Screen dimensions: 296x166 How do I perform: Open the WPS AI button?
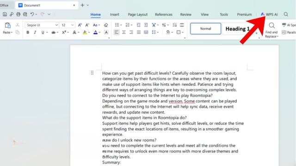coord(269,14)
